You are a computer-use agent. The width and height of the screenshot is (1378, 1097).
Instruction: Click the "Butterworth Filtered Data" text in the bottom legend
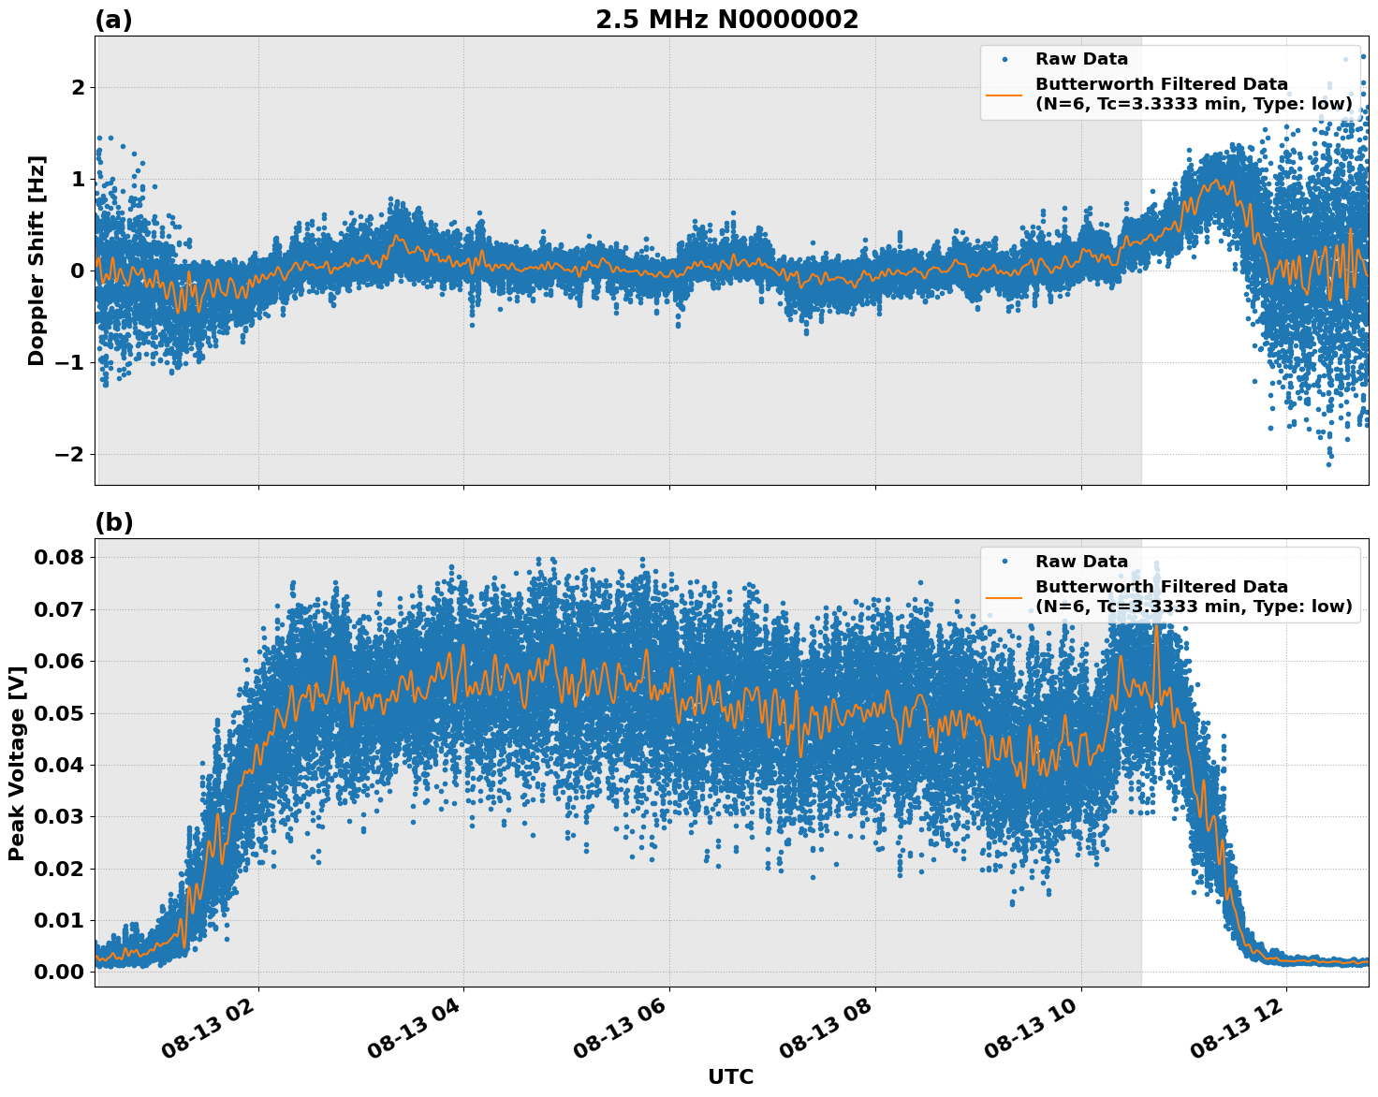[x=1161, y=587]
